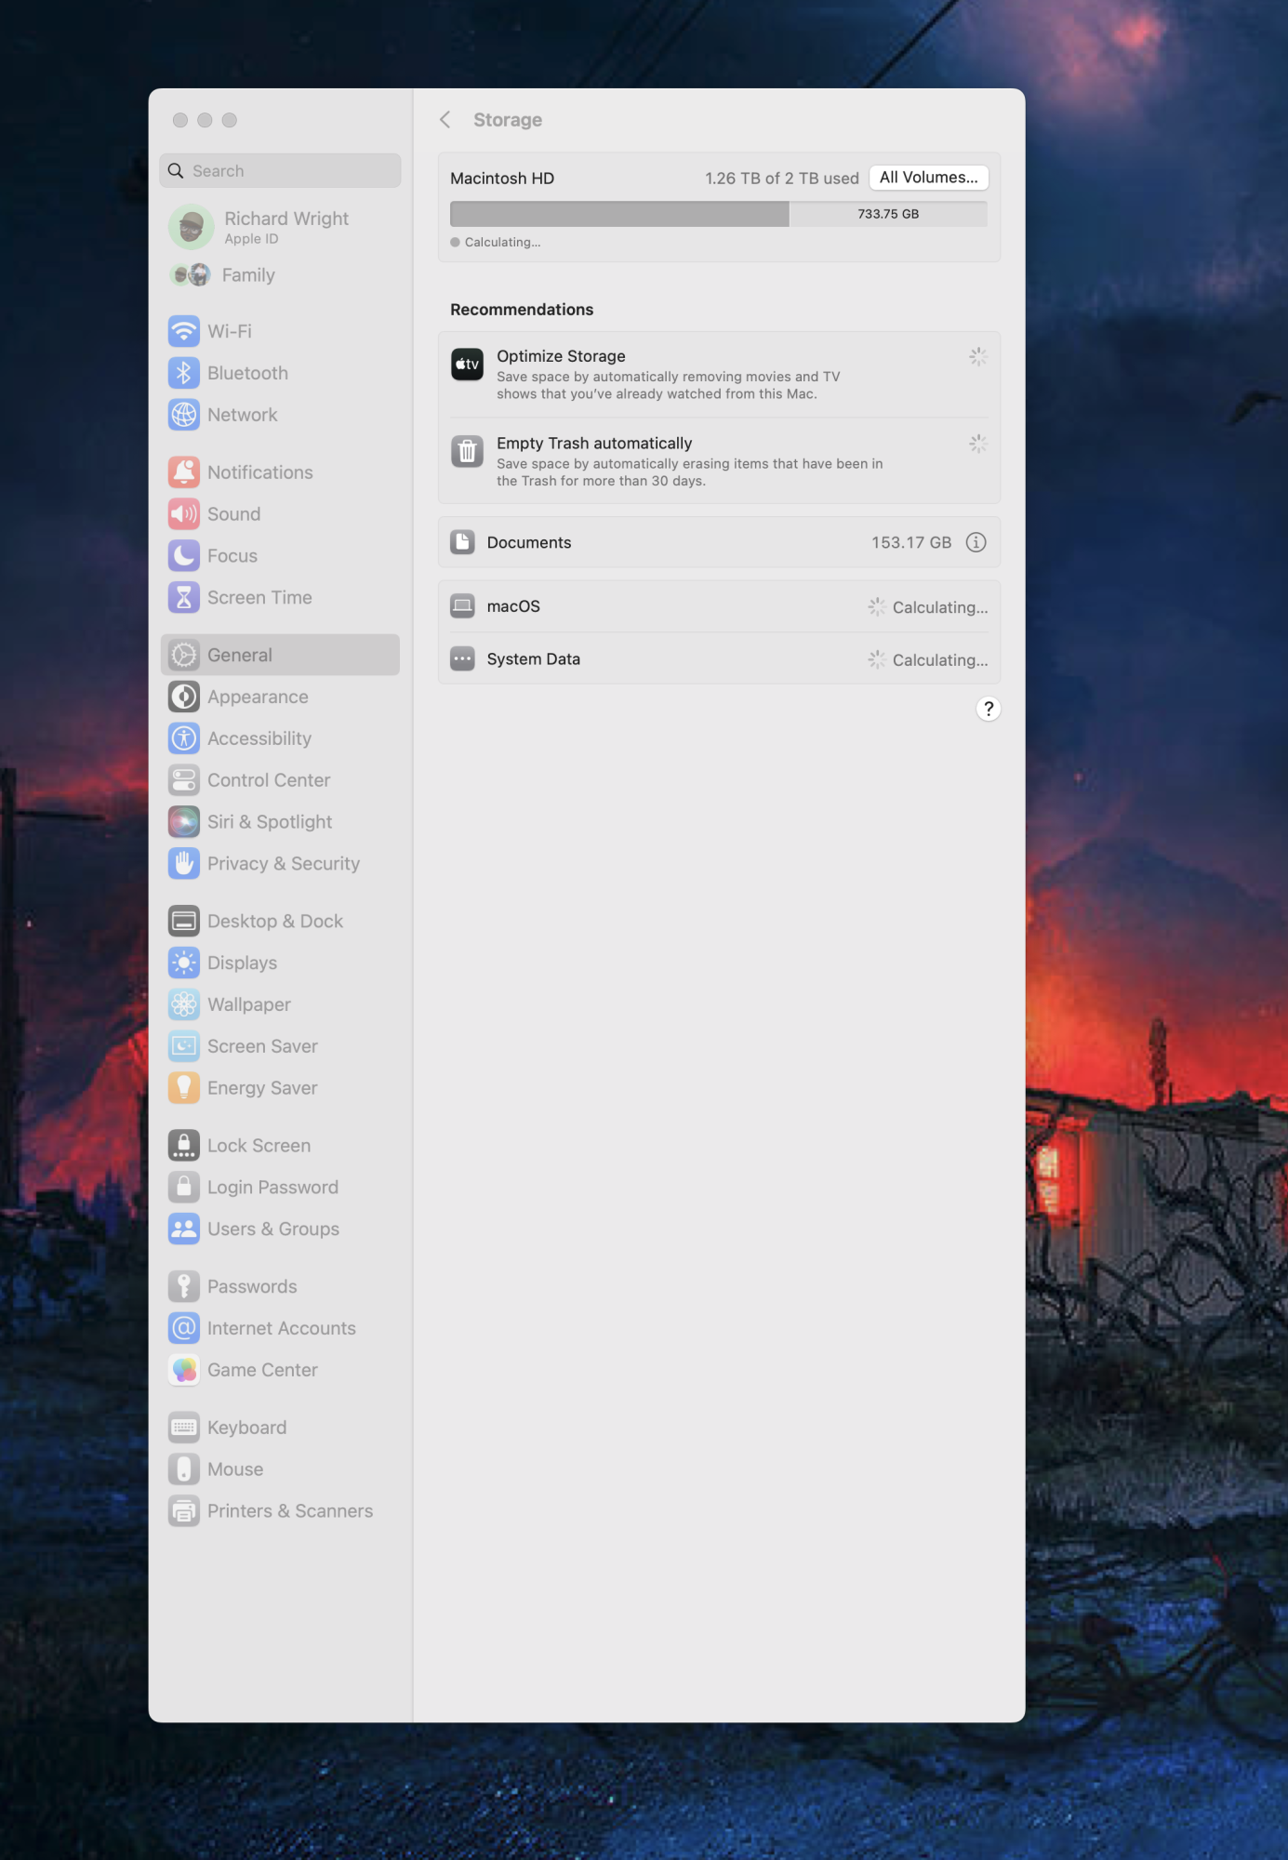Select the General sidebar item
Viewport: 1288px width, 1860px height.
pos(280,655)
